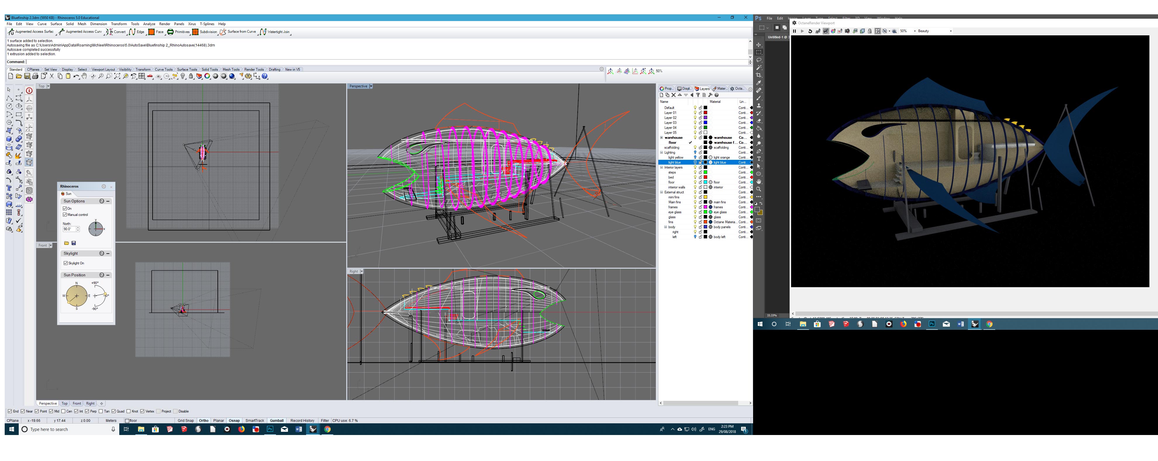Uncheck the Manual control checkbox
This screenshot has width=1158, height=461.
65,215
